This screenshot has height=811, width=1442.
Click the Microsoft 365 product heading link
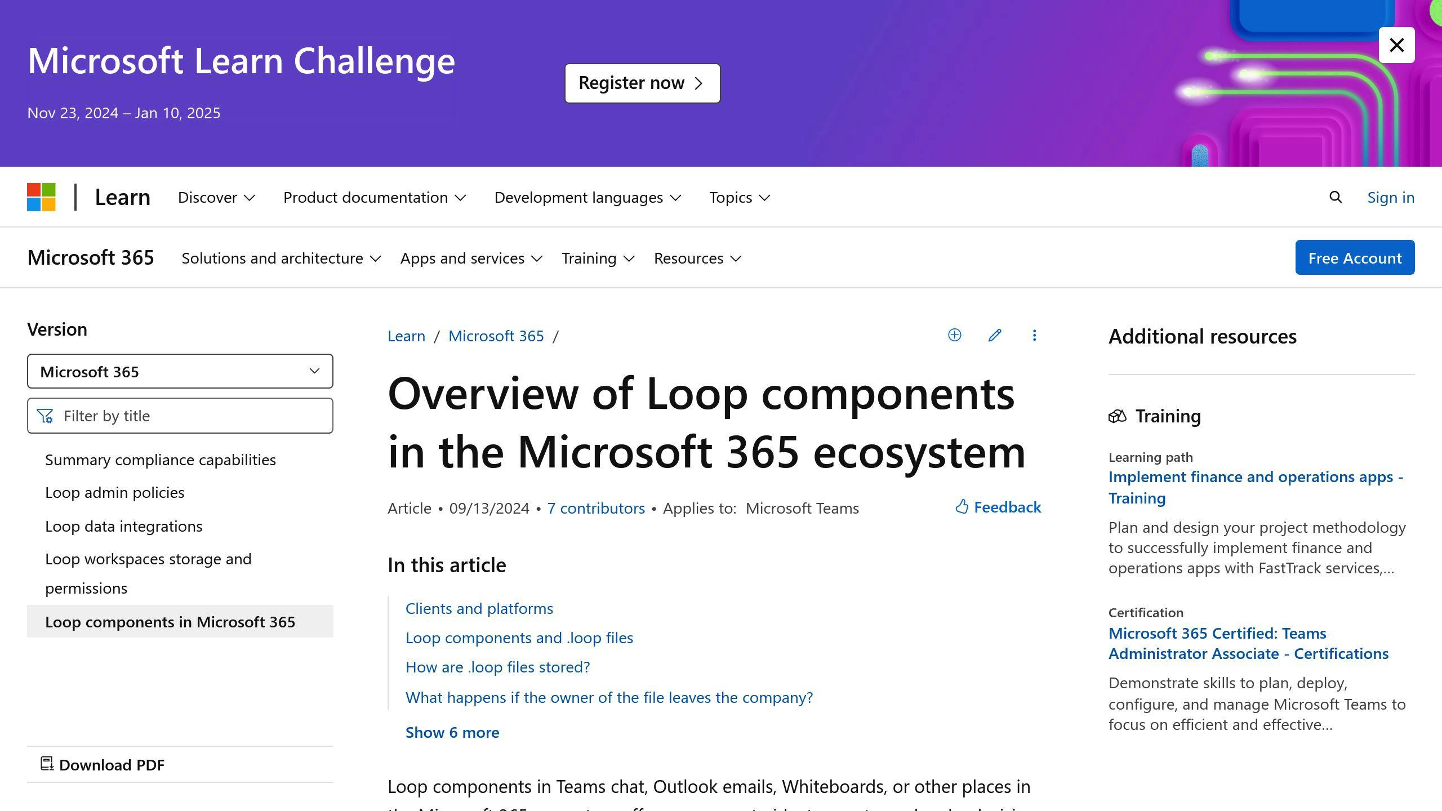click(x=90, y=257)
